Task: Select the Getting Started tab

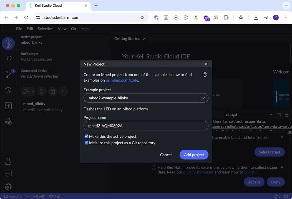Action: coord(127,39)
